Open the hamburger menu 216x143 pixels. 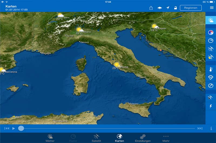tap(212, 8)
